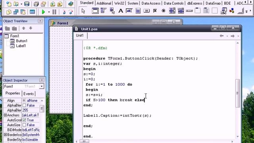
Task: Select the arrow pointer in component palette
Action: [83, 11]
